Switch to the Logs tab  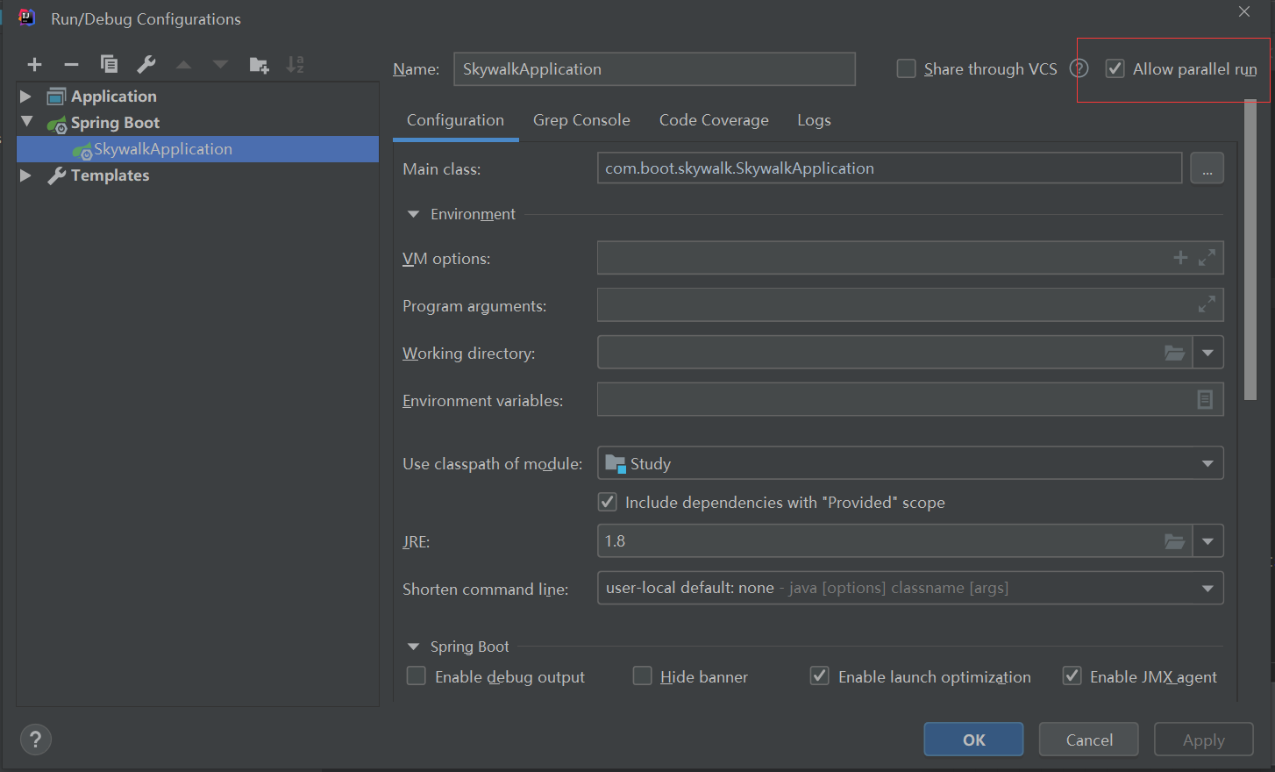click(814, 120)
